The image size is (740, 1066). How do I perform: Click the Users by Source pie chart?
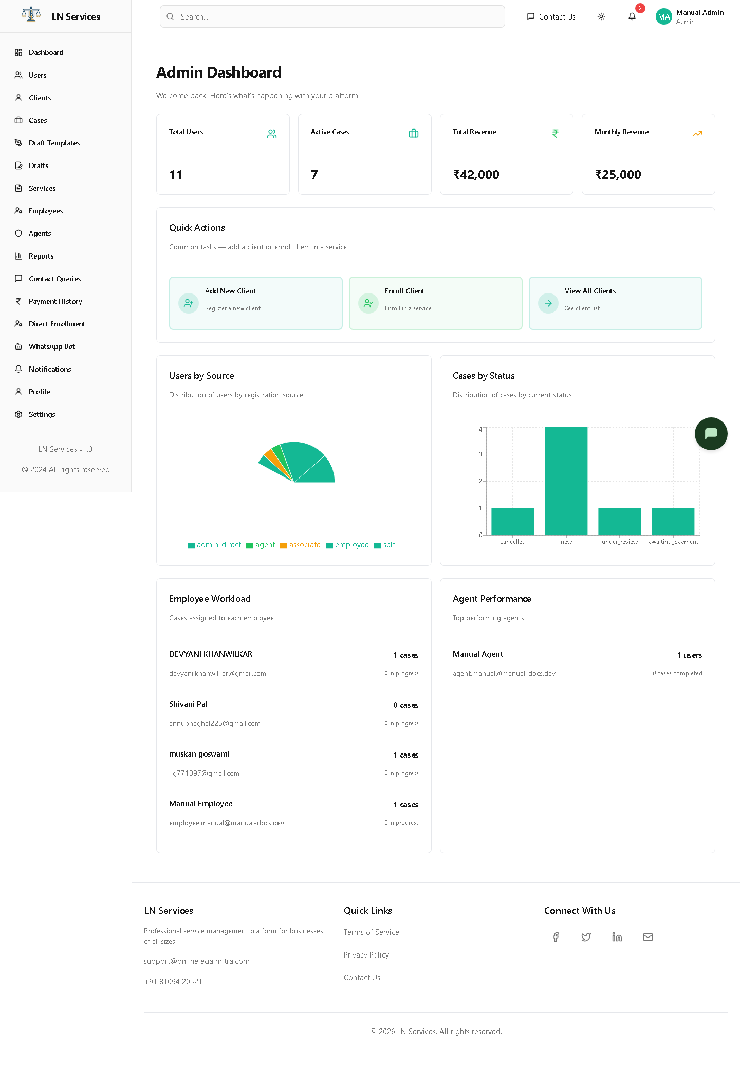click(297, 462)
